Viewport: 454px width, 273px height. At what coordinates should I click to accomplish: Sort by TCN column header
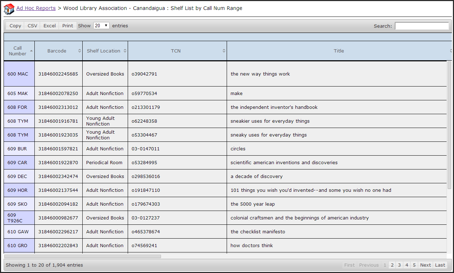point(177,51)
